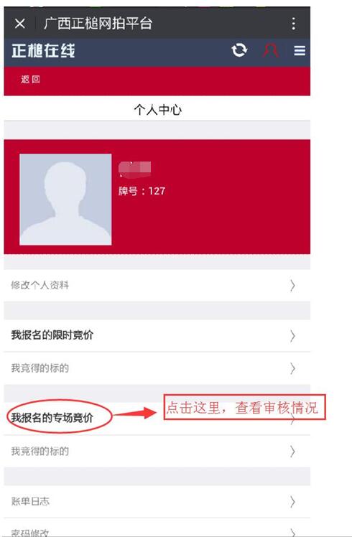
Task: Open 密码修改 entry
Action: coord(157,528)
